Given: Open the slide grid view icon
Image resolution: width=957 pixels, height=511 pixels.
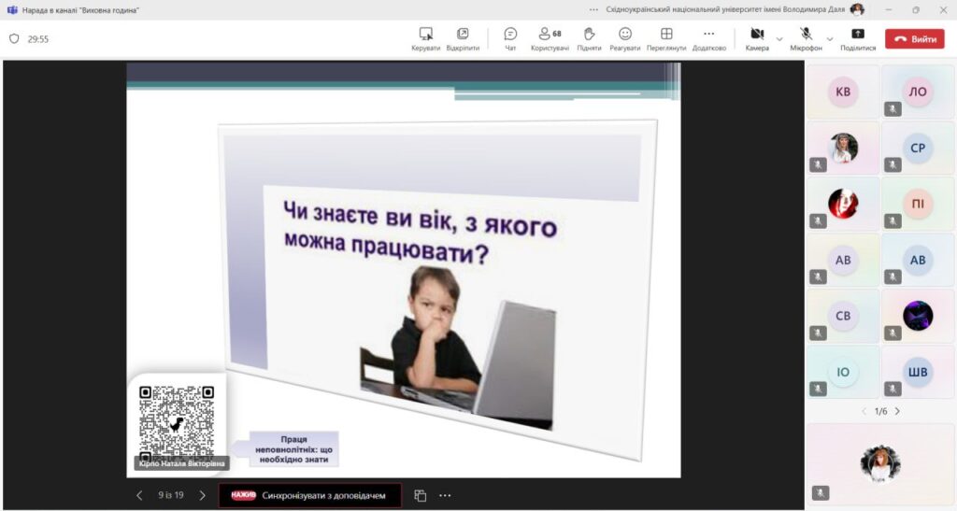Looking at the screenshot, I should coord(421,495).
